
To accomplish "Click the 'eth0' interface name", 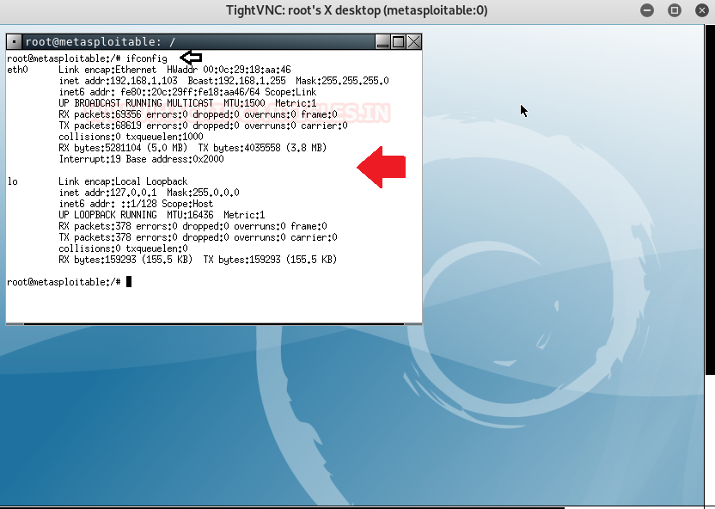I will point(17,70).
